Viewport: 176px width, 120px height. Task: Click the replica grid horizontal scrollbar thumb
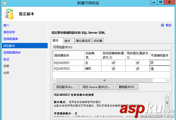point(105,80)
